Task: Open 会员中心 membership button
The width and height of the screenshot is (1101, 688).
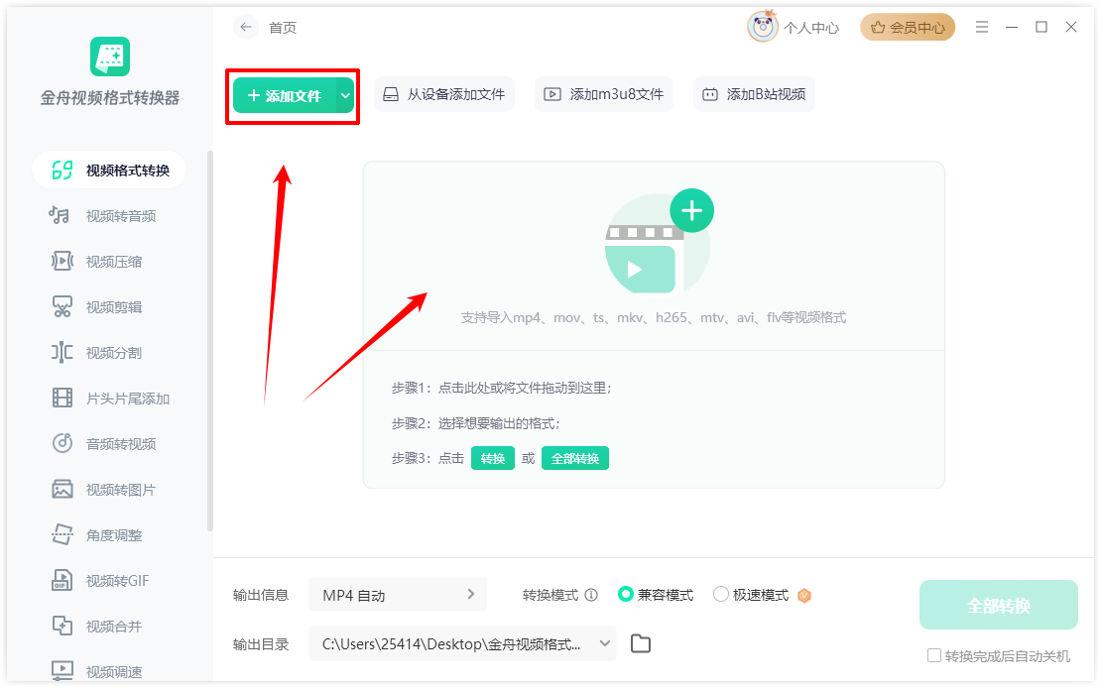Action: [x=908, y=28]
